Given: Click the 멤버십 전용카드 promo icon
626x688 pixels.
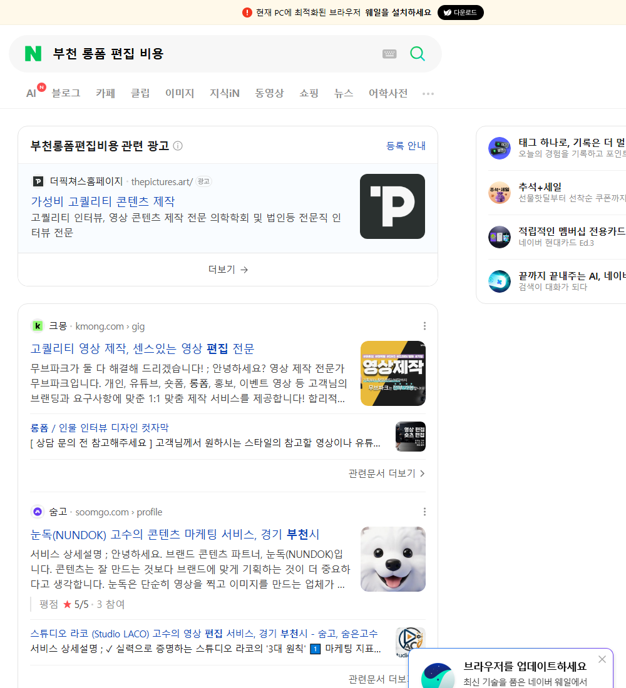Looking at the screenshot, I should point(500,237).
